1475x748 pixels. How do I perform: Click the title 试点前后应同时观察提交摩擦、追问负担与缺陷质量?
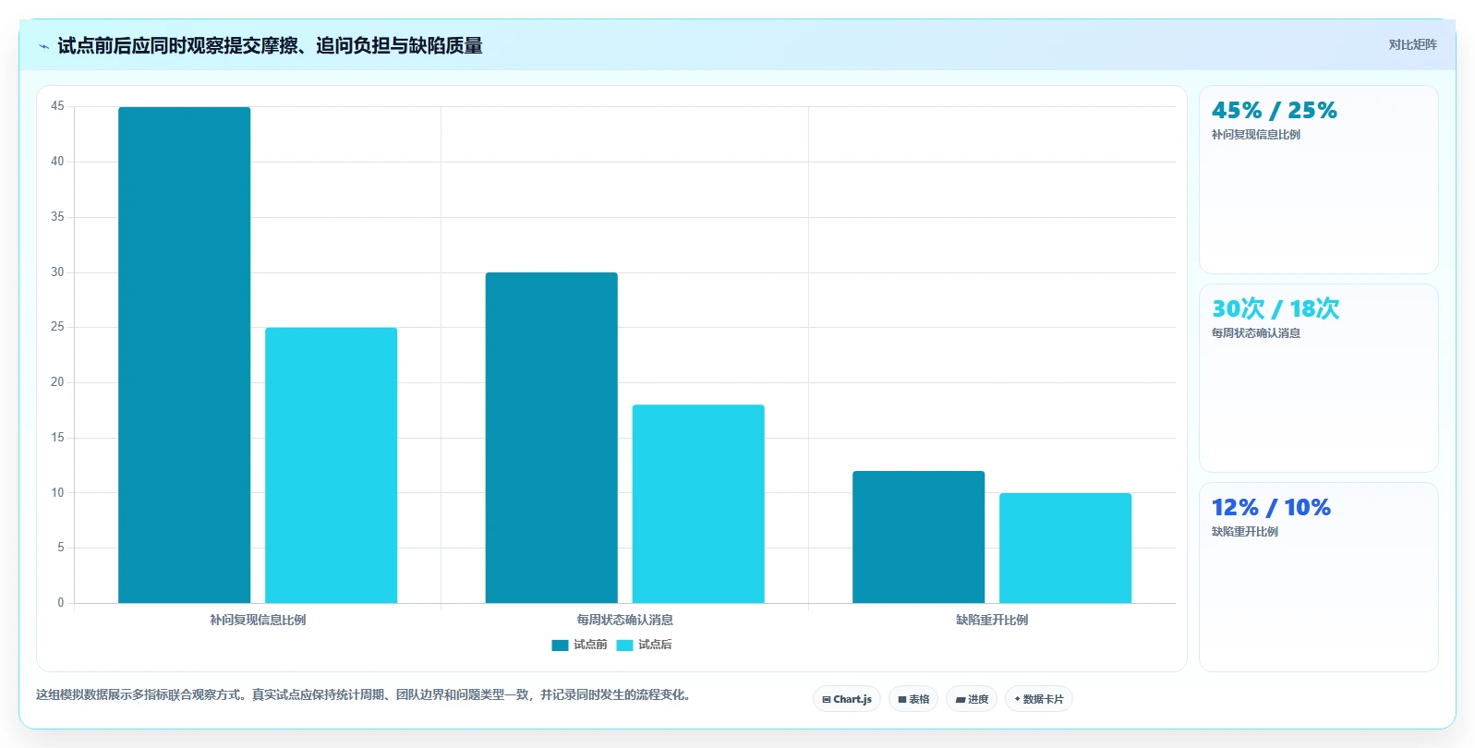(x=270, y=45)
